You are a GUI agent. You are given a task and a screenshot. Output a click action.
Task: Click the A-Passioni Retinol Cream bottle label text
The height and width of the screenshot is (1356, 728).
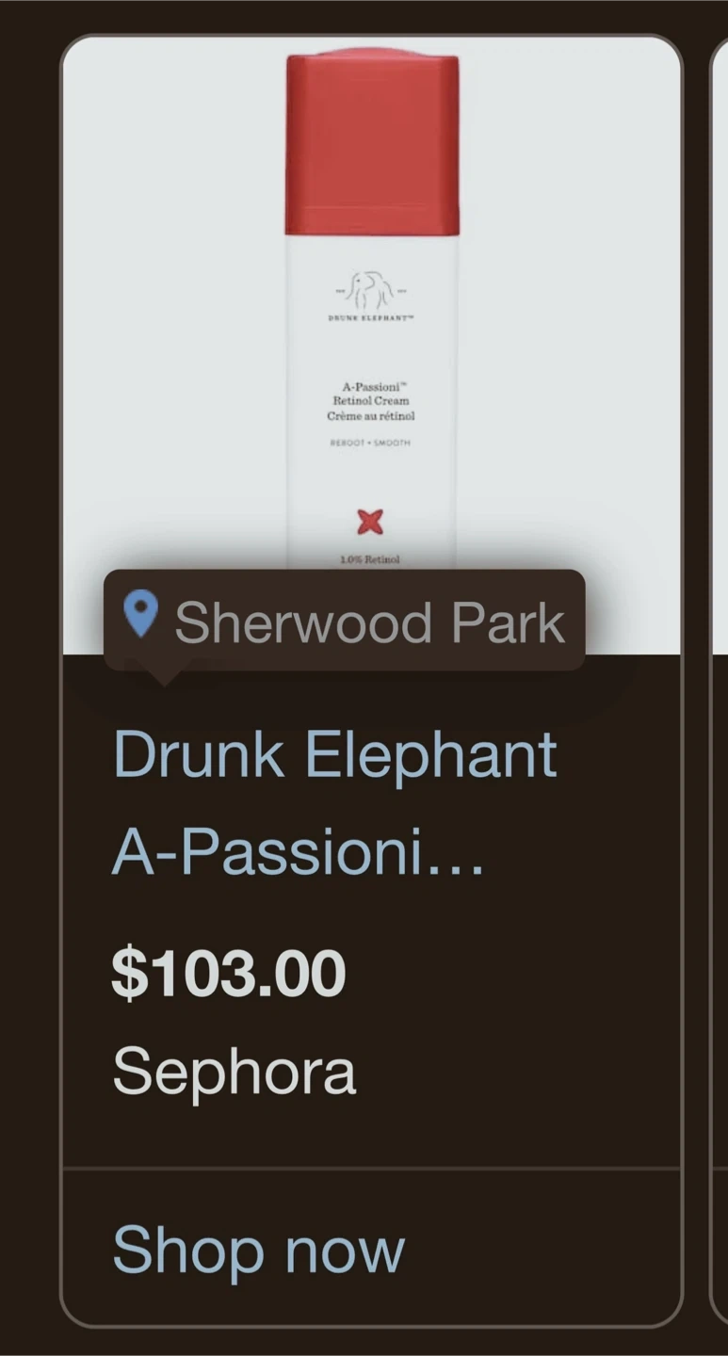(371, 401)
